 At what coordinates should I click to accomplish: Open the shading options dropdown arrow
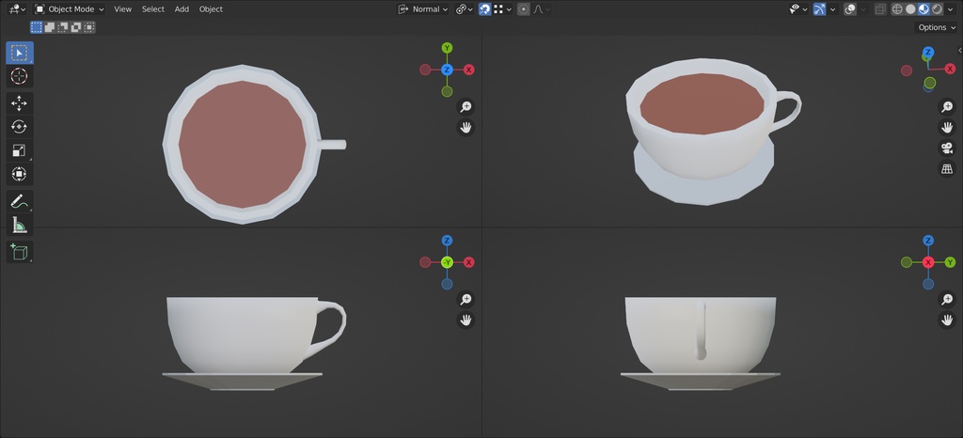[952, 9]
